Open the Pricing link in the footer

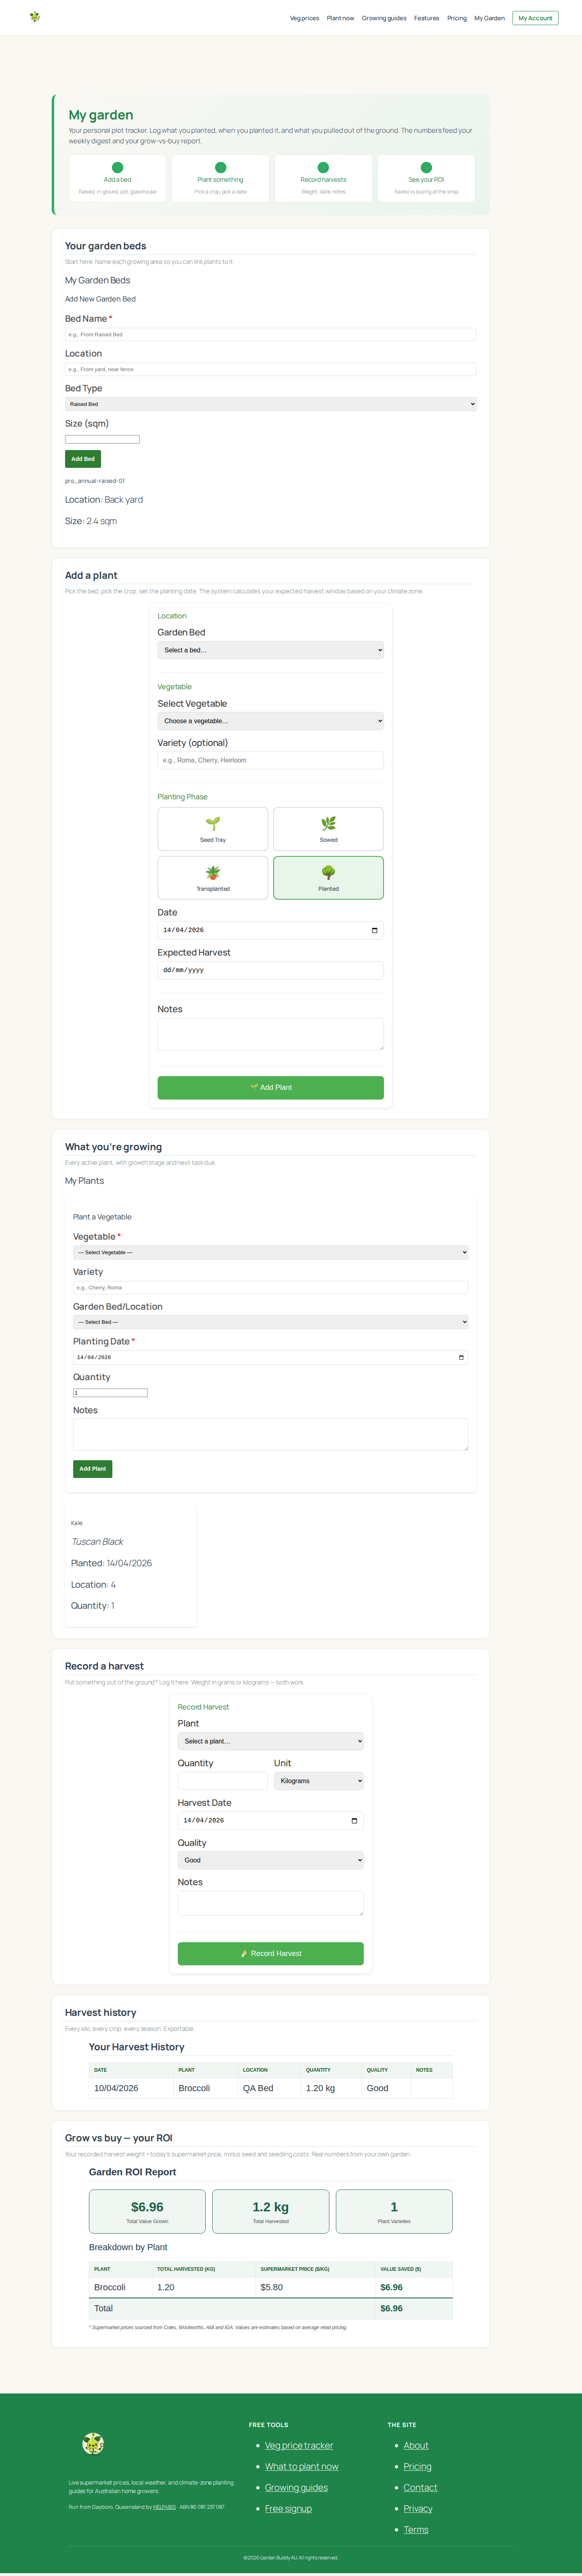(x=417, y=2466)
